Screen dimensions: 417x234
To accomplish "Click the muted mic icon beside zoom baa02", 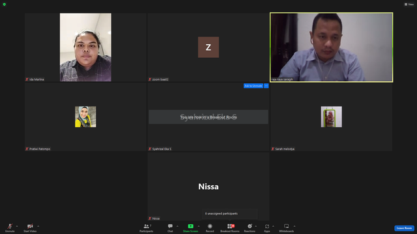I will tap(150, 79).
